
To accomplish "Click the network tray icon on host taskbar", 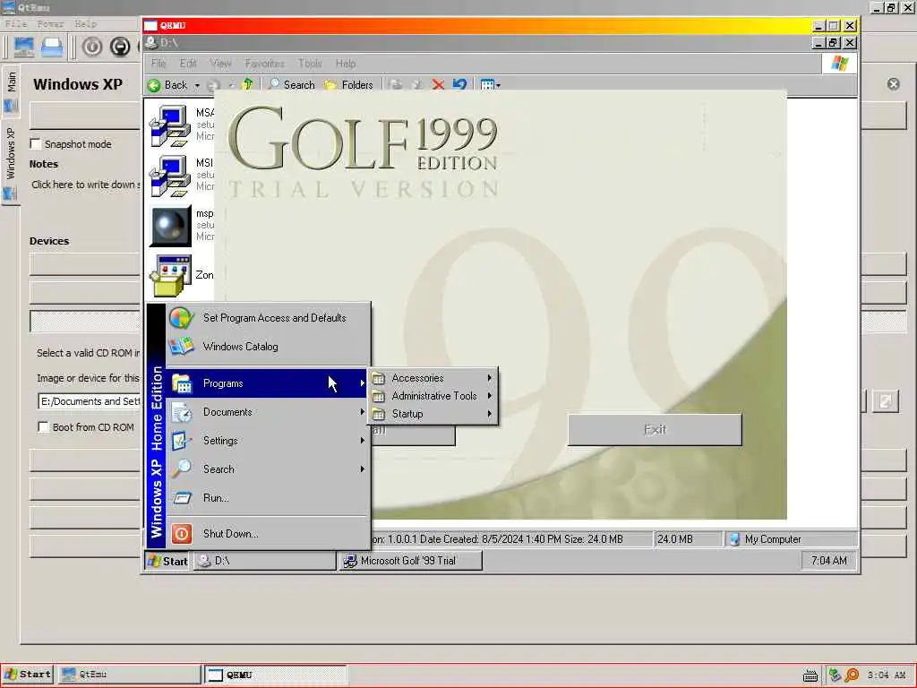I will pyautogui.click(x=835, y=675).
